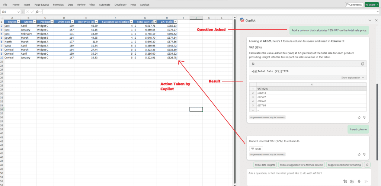
Task: Open the Comments pane
Action: pos(354,4)
